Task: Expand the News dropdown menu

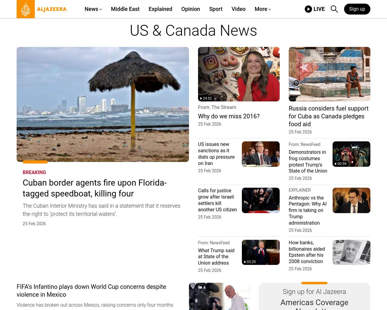Action: click(x=93, y=9)
